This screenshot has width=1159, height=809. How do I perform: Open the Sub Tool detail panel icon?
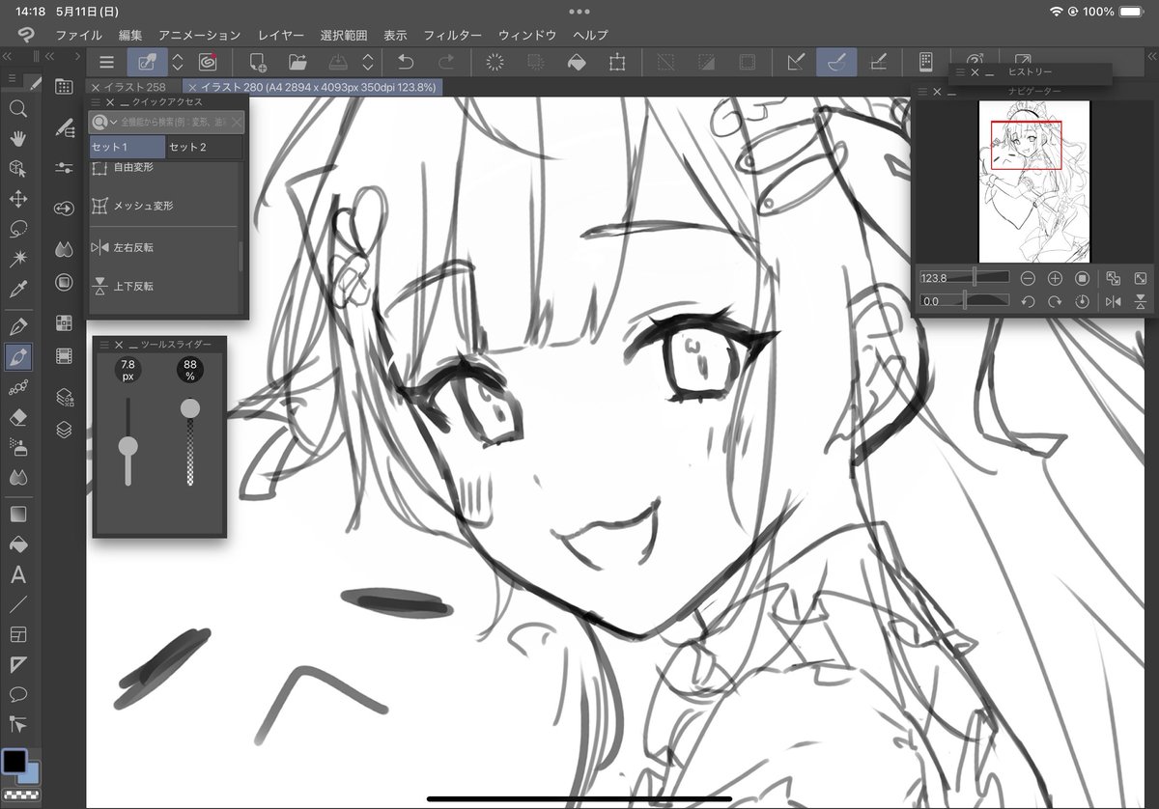[64, 127]
